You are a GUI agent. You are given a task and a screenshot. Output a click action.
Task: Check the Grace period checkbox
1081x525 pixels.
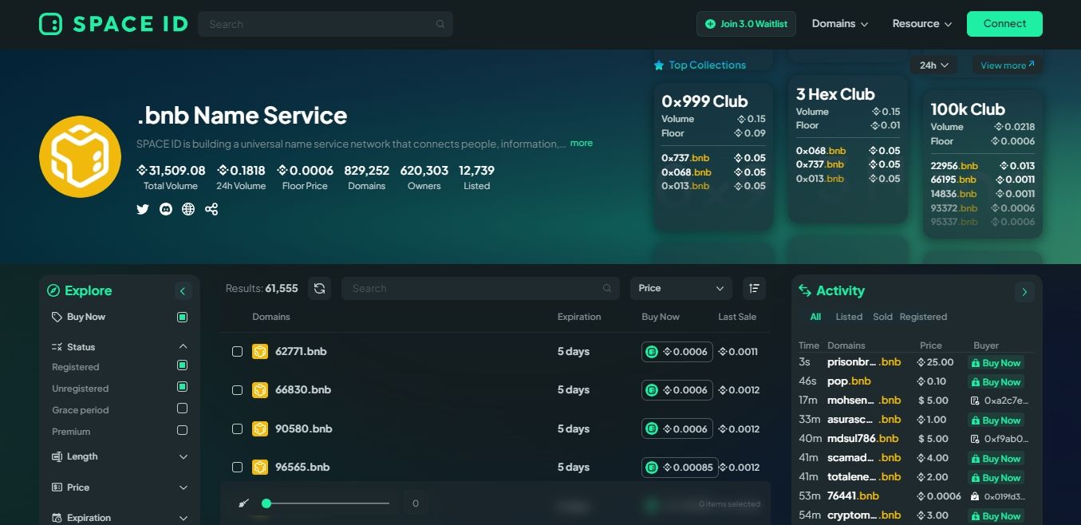point(182,409)
